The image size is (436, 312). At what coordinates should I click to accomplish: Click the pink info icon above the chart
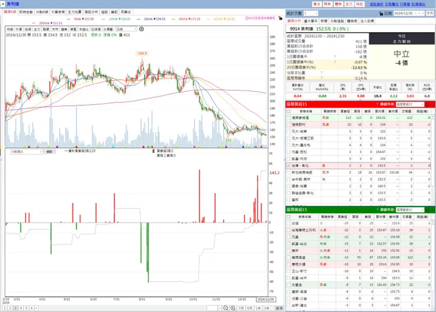click(x=247, y=18)
